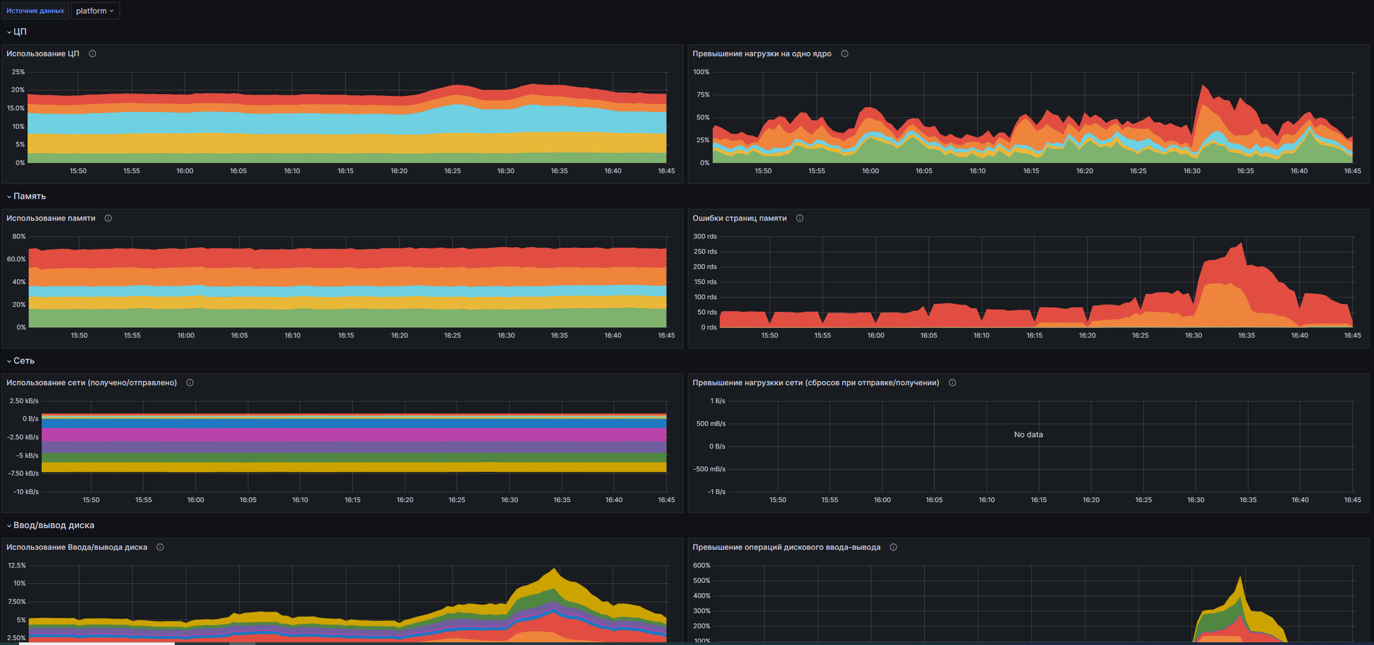Viewport: 1374px width, 645px height.
Task: Click info icon beside Использование Ввода/вывода диска
Action: pos(160,547)
